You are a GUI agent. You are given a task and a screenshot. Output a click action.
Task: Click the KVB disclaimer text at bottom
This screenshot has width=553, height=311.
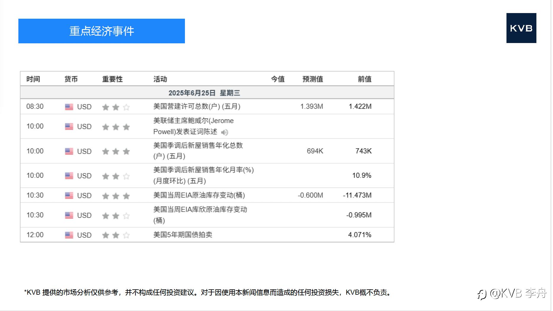pyautogui.click(x=208, y=293)
